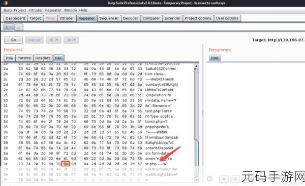Image resolution: width=305 pixels, height=186 pixels.
Task: Go forward in request history
Action: click(69, 40)
